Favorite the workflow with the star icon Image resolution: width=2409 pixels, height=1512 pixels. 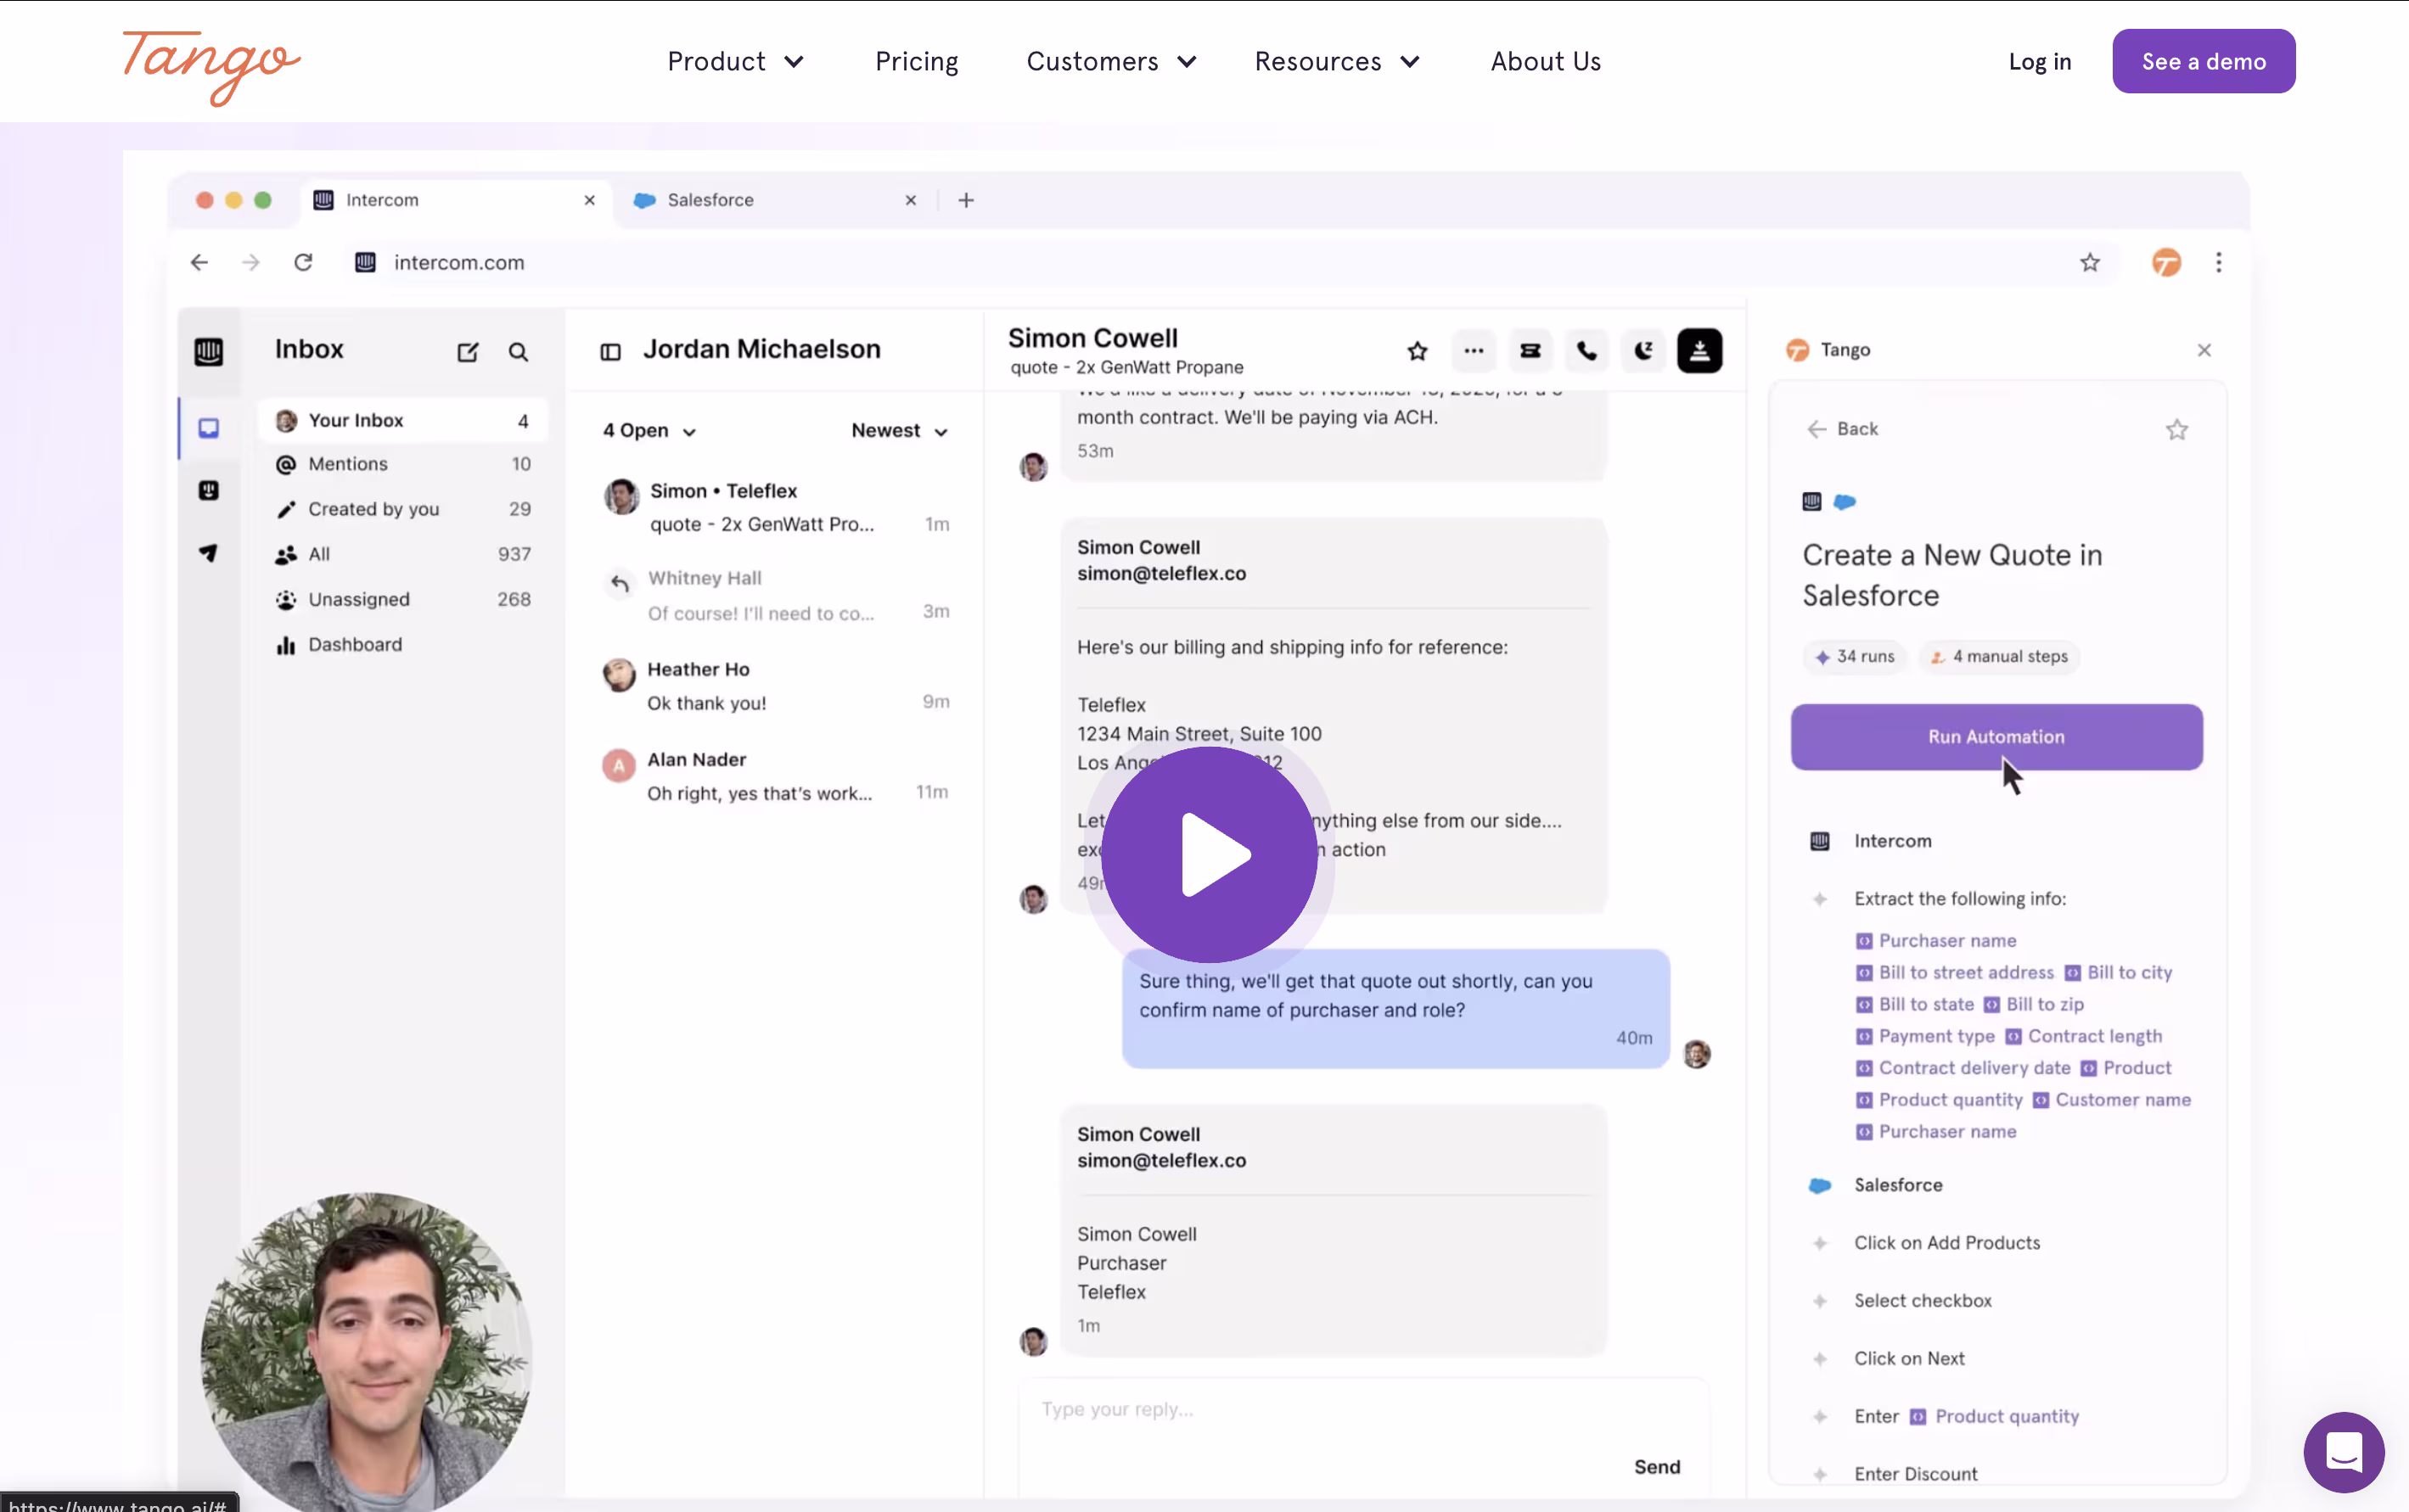pos(2177,430)
